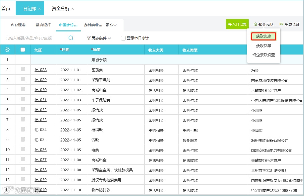The image size is (304, 196).
Task: Open voucher link 记-038
Action: [41, 170]
